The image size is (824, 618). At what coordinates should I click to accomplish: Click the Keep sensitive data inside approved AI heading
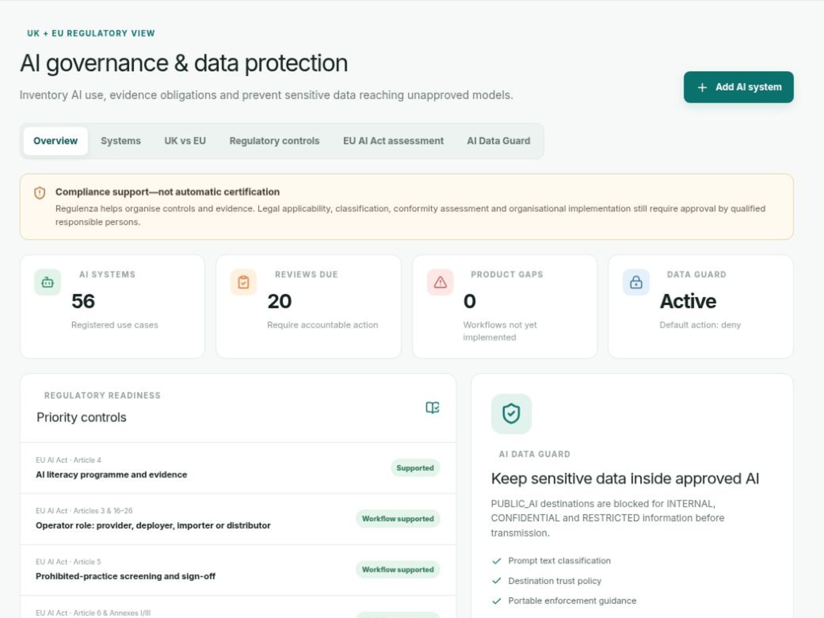(625, 479)
